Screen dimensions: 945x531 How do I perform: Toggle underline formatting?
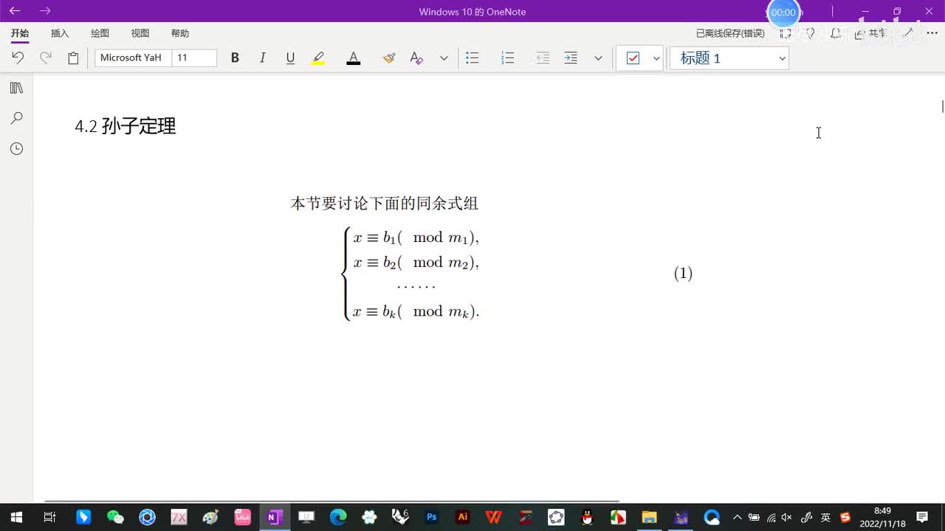pyautogui.click(x=290, y=58)
